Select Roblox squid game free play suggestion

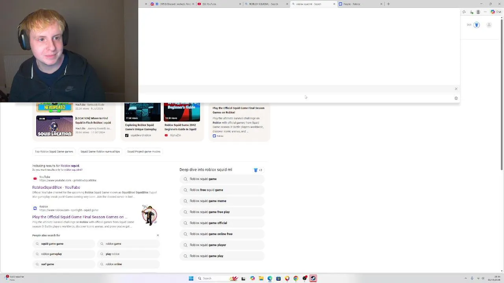[x=222, y=212]
